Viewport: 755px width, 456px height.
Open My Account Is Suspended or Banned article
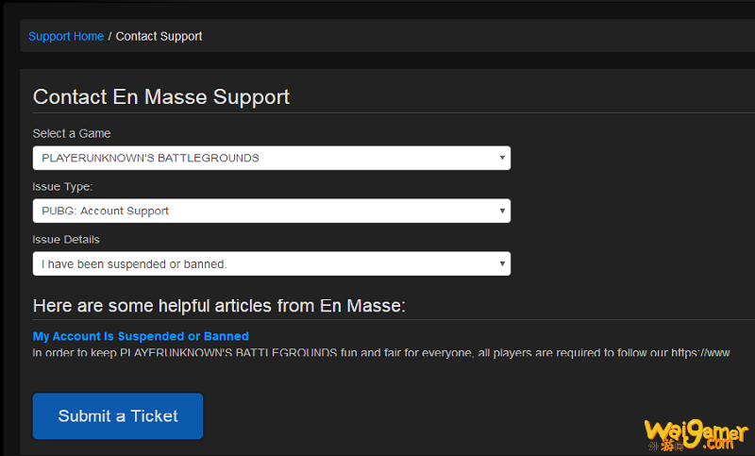(141, 336)
